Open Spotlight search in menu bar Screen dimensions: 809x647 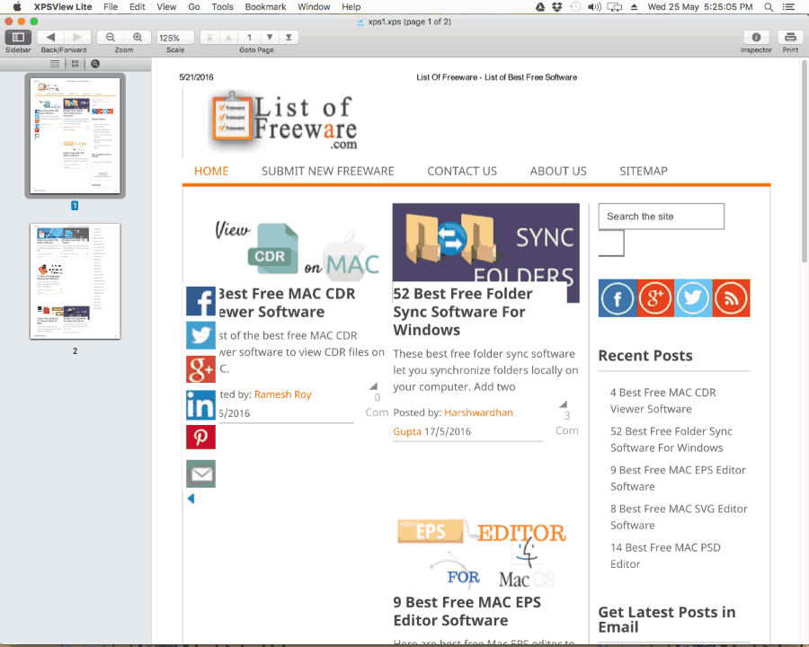[x=769, y=6]
